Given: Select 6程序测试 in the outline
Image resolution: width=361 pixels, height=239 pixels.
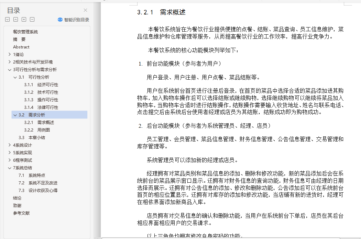Looking at the screenshot, I should click(x=22, y=160).
